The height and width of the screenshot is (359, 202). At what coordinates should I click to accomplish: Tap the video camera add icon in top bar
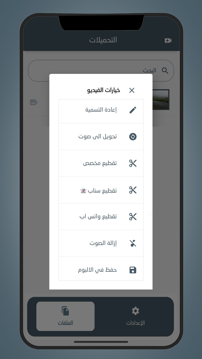point(168,40)
